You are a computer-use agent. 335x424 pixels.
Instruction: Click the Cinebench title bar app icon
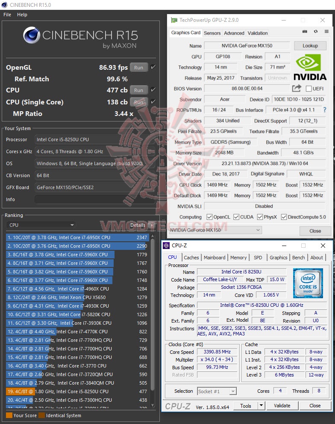4,5
